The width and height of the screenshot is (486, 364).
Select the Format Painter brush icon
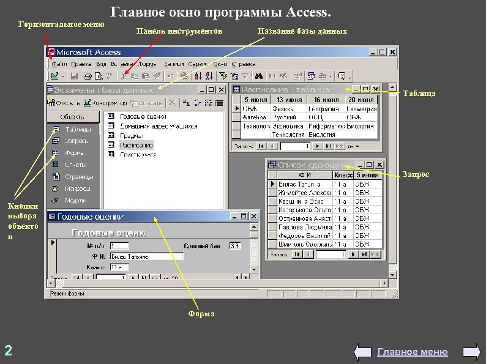pos(157,76)
